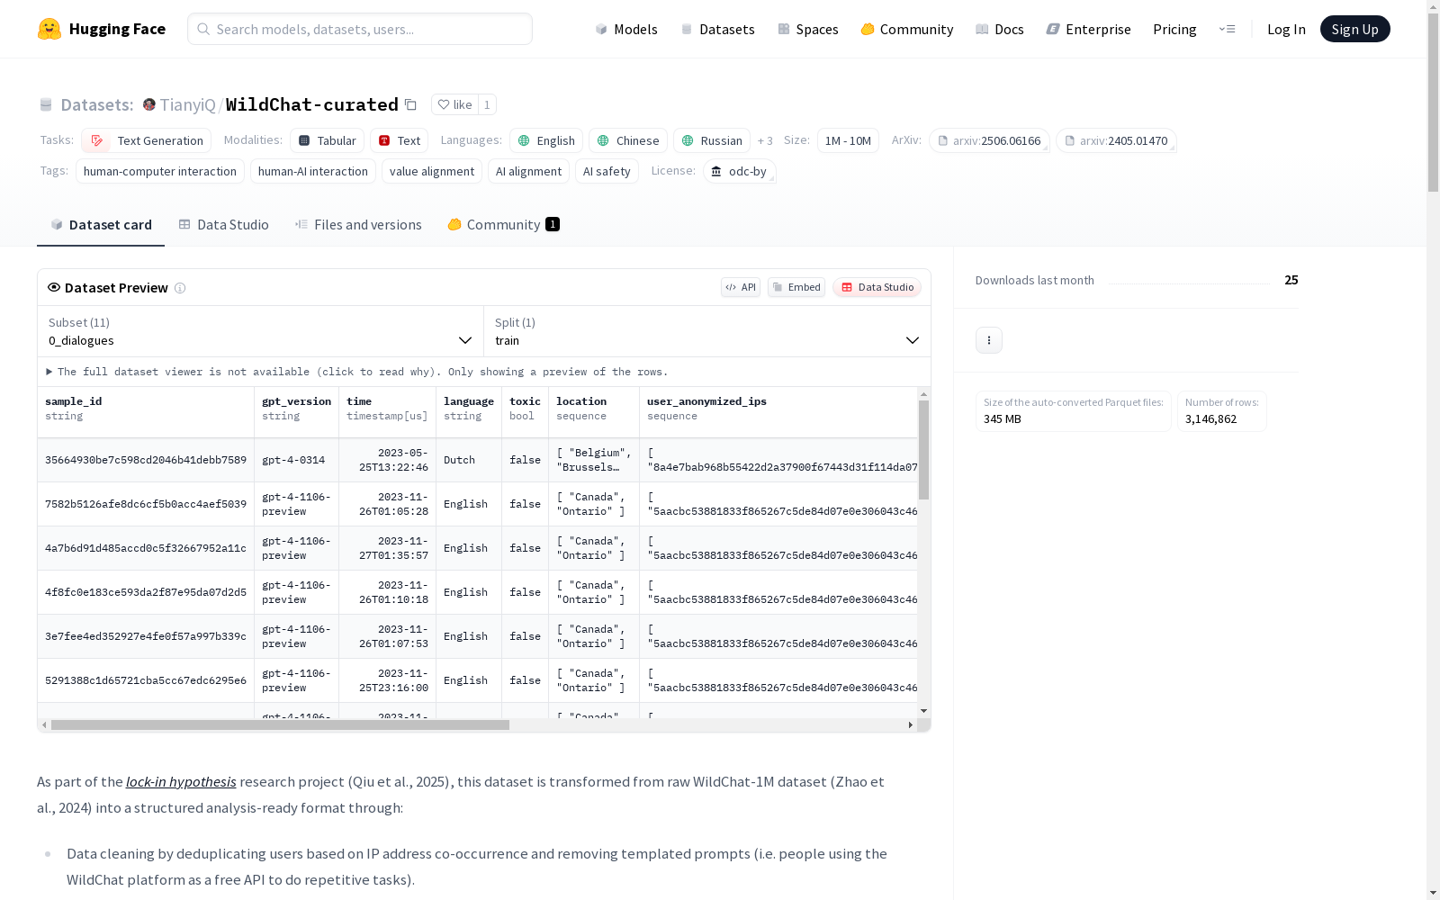Open the lock-in hypothesis link

coord(181,781)
